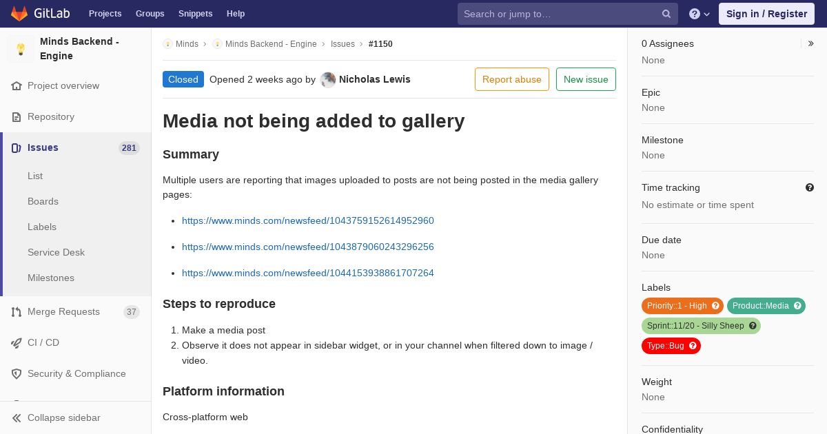The image size is (827, 434).
Task: Open the Projects menu in navbar
Action: click(x=105, y=14)
